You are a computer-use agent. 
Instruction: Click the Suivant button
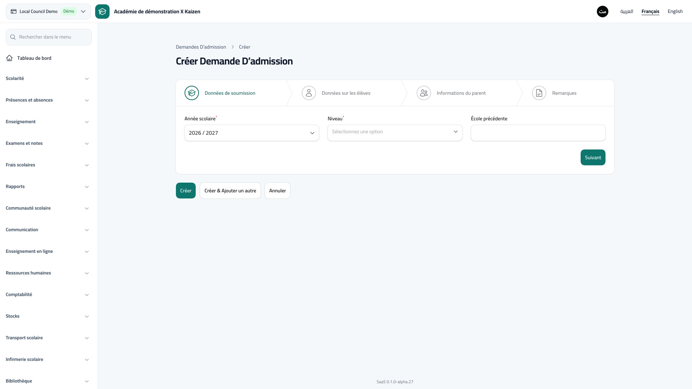click(x=593, y=157)
